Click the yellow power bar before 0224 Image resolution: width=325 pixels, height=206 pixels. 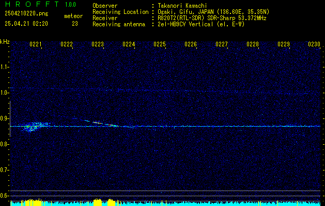[111, 202]
